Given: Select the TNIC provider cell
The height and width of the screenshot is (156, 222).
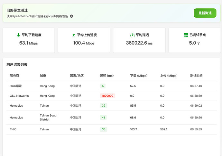Looking at the screenshot, I should (13, 129).
